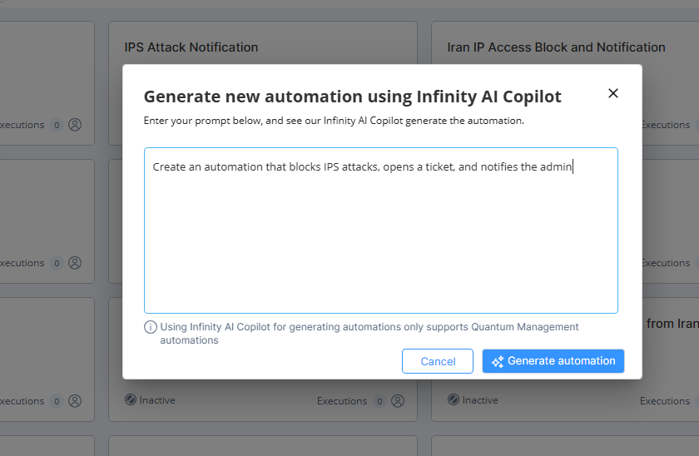Click executions count badge on bottom middle card
This screenshot has height=456, width=699.
pos(379,401)
